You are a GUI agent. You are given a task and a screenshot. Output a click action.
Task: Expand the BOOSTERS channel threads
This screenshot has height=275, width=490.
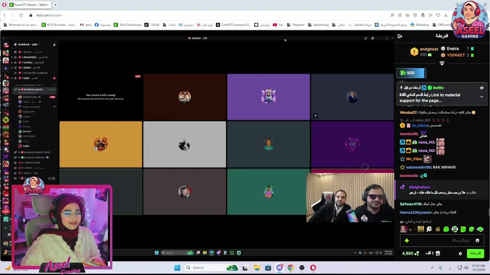tap(11, 57)
